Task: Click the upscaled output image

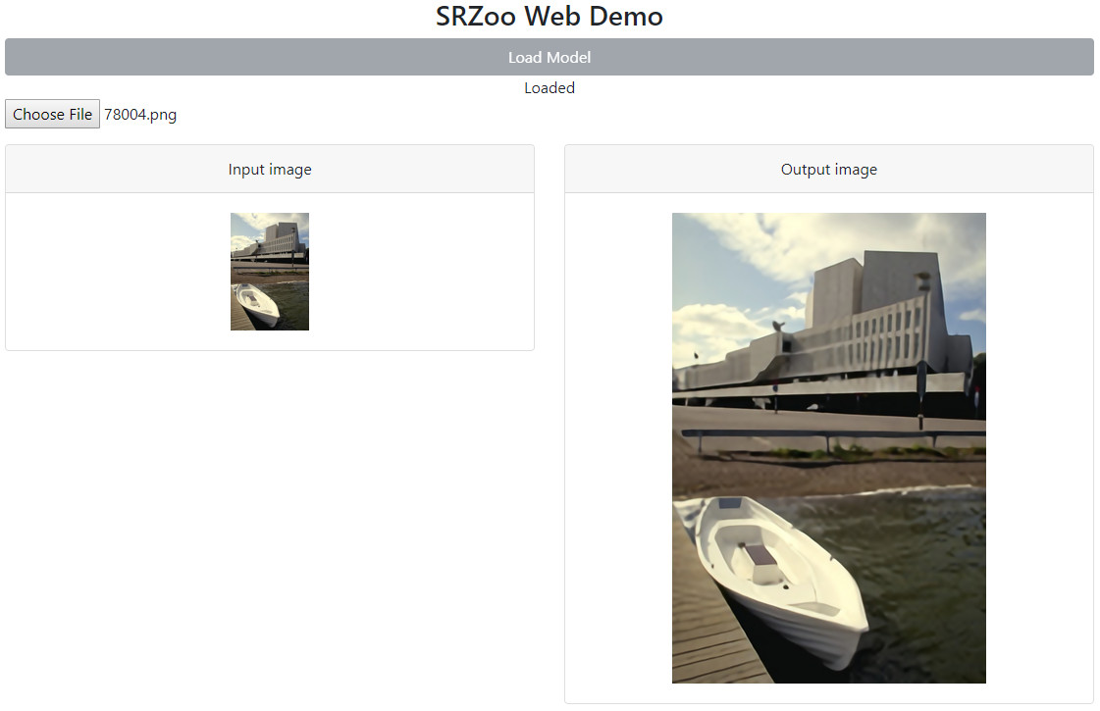Action: coord(828,448)
